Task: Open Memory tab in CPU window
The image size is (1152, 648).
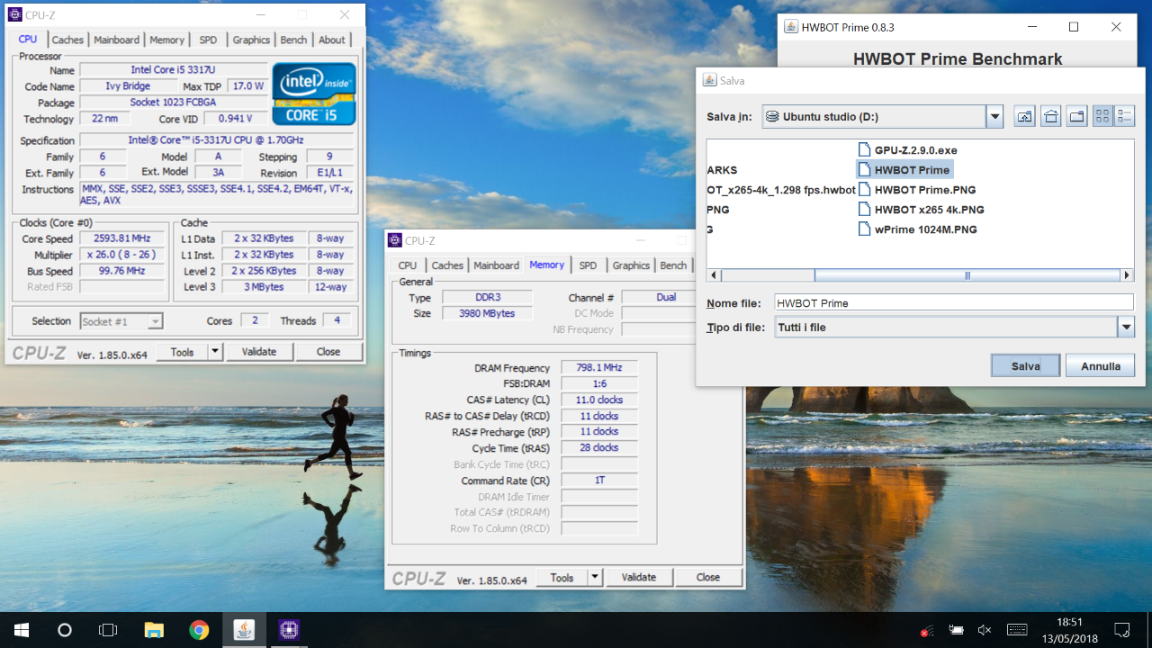Action: (167, 40)
